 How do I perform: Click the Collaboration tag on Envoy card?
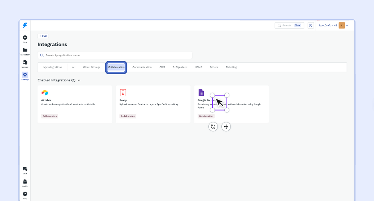(x=128, y=116)
